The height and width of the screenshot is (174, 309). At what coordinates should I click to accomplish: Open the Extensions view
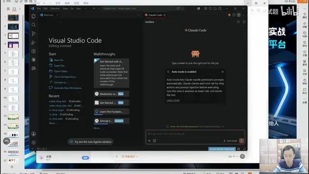33,51
